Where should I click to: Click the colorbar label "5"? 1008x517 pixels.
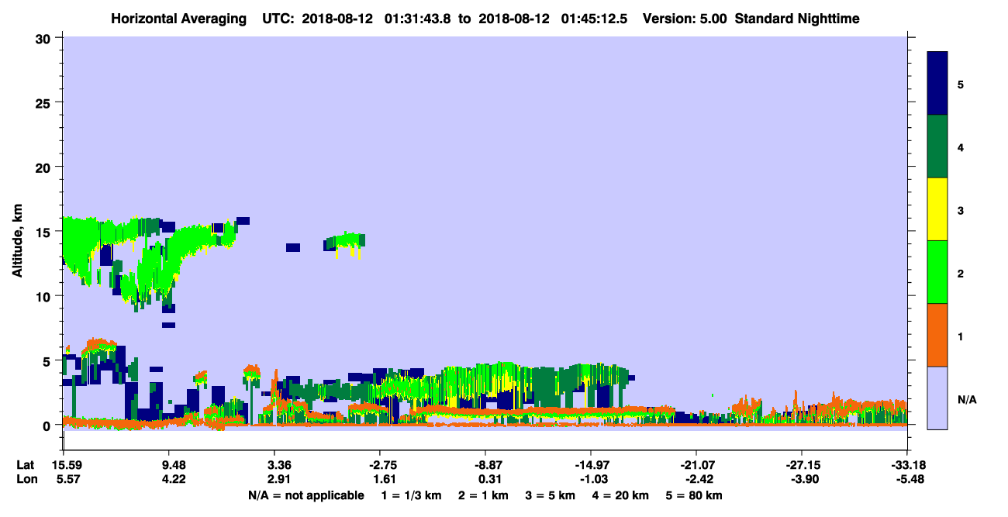(x=961, y=84)
